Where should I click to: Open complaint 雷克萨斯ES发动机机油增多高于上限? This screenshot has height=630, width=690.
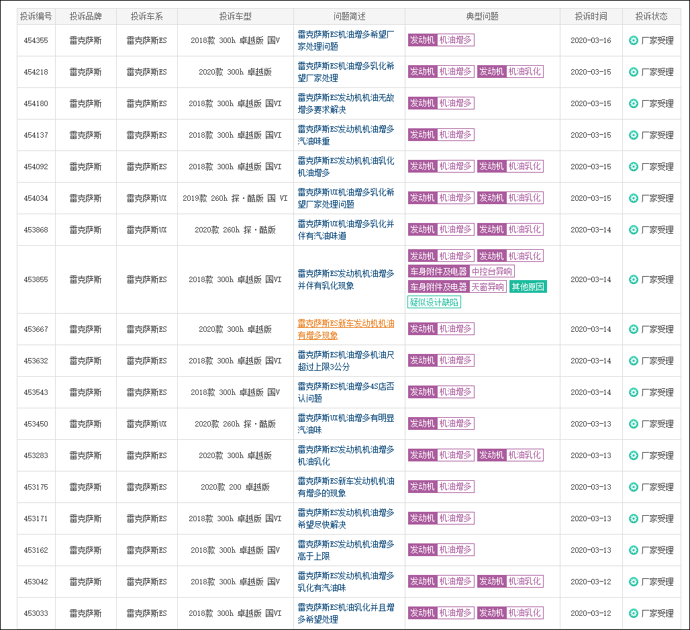click(346, 550)
